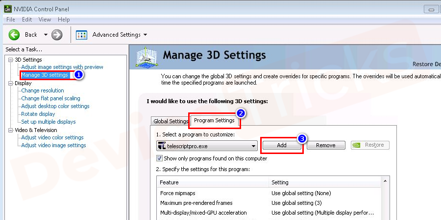Open the Back history dropdown arrow
The image size is (441, 220).
46,35
